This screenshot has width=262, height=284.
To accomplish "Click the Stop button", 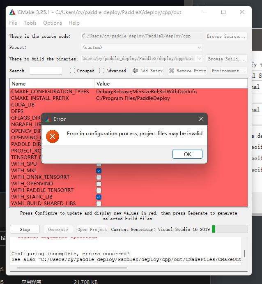I will click(x=25, y=229).
